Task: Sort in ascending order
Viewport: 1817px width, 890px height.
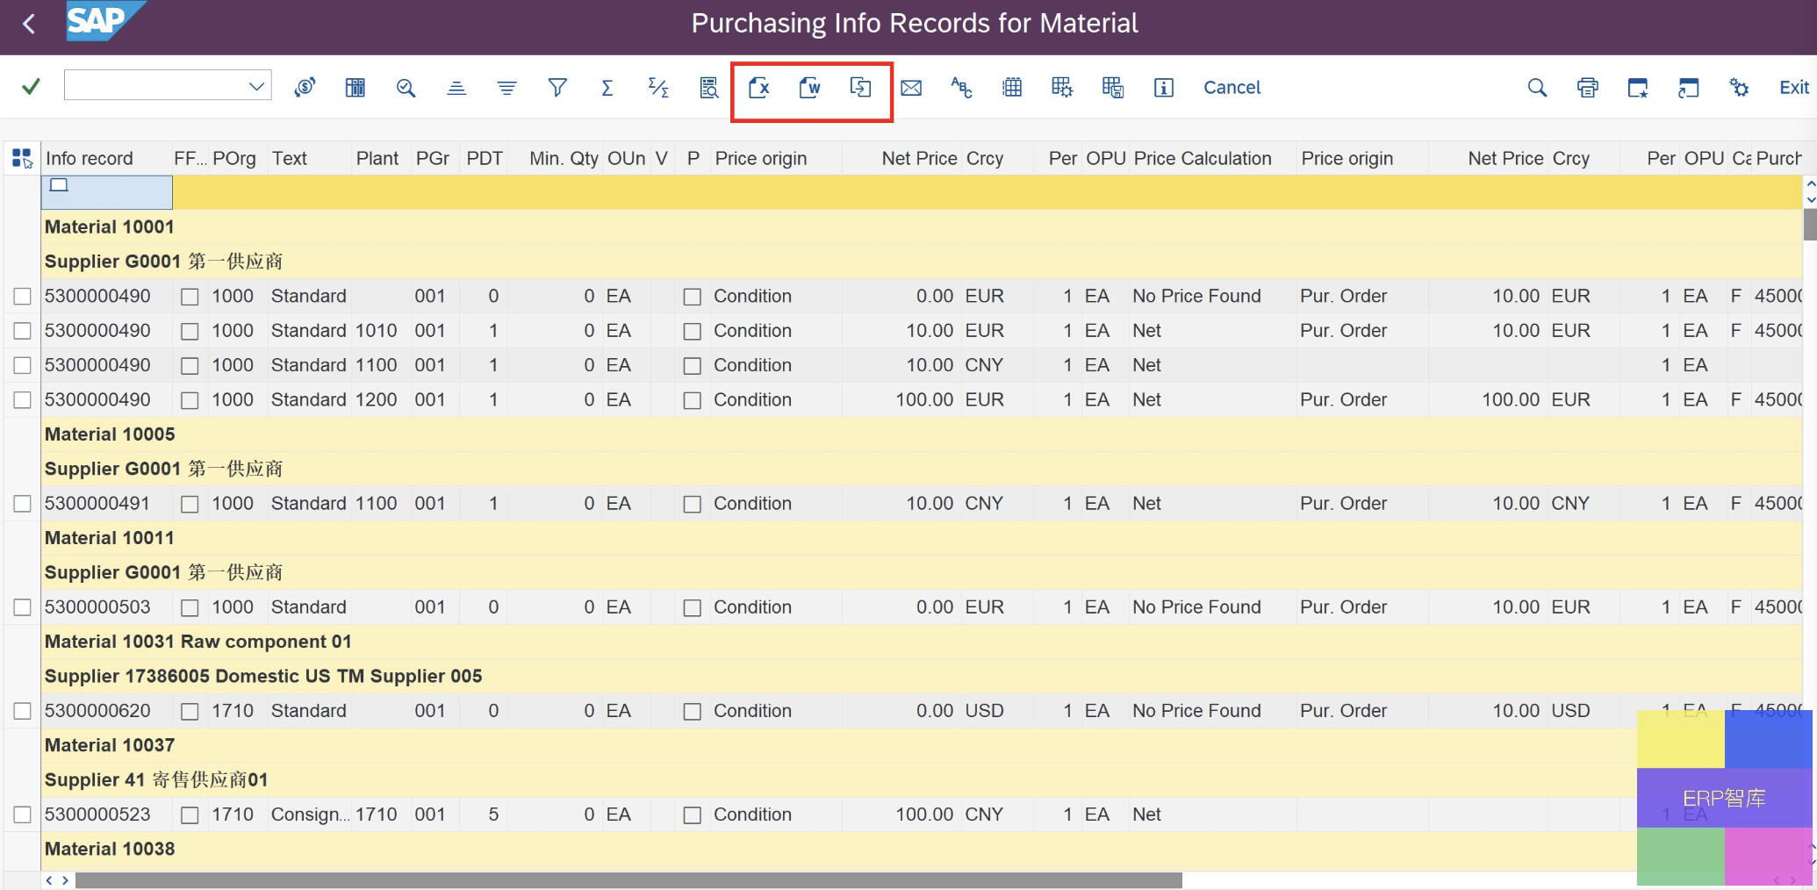Action: [x=456, y=87]
